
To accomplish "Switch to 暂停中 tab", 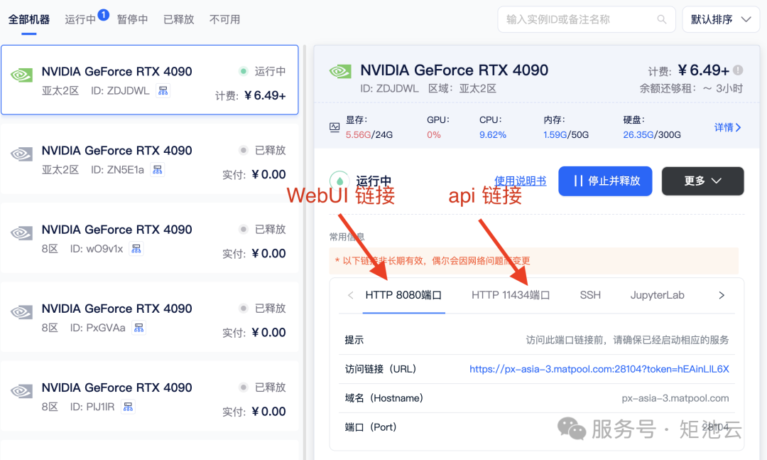I will (x=133, y=20).
